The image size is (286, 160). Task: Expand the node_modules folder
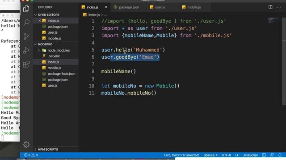pos(56,50)
